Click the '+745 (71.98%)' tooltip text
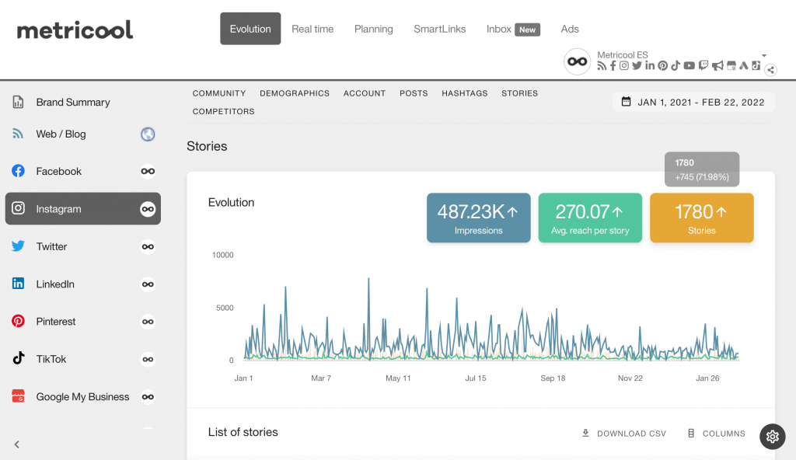The image size is (796, 460). 702,176
